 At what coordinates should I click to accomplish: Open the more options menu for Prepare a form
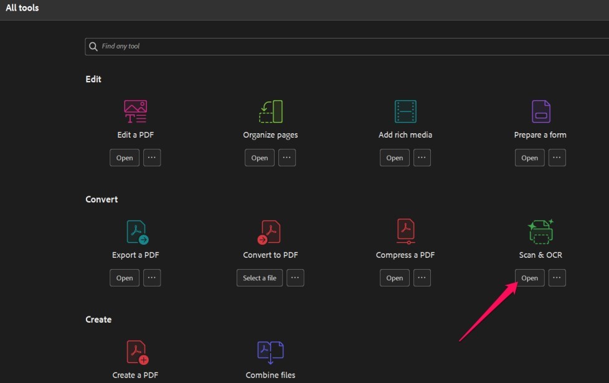(x=557, y=158)
